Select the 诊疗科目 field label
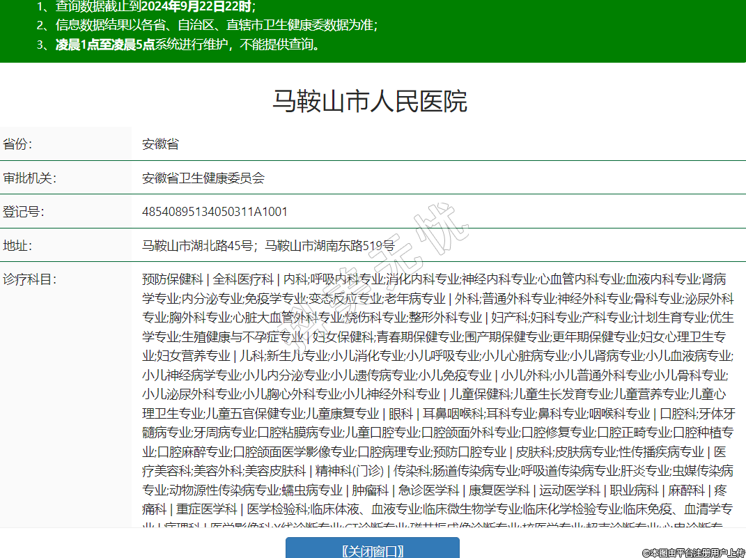This screenshot has height=558, width=746. 29,279
